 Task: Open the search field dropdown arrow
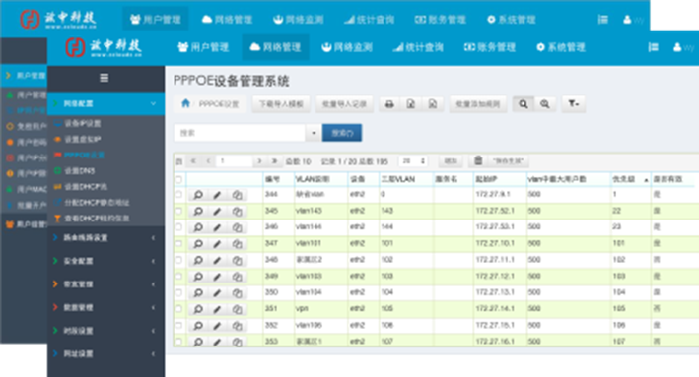click(314, 133)
